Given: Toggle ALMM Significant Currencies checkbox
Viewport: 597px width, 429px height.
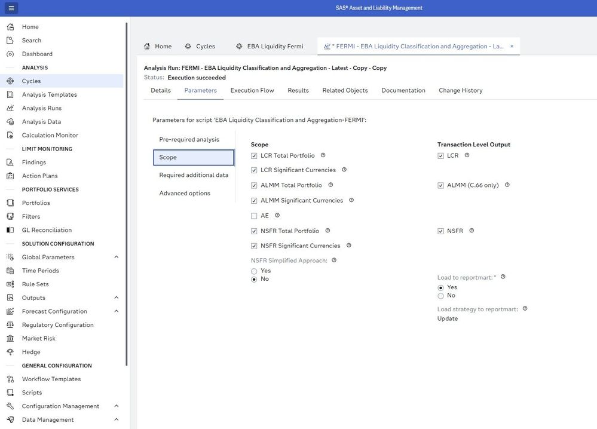Looking at the screenshot, I should tap(254, 201).
